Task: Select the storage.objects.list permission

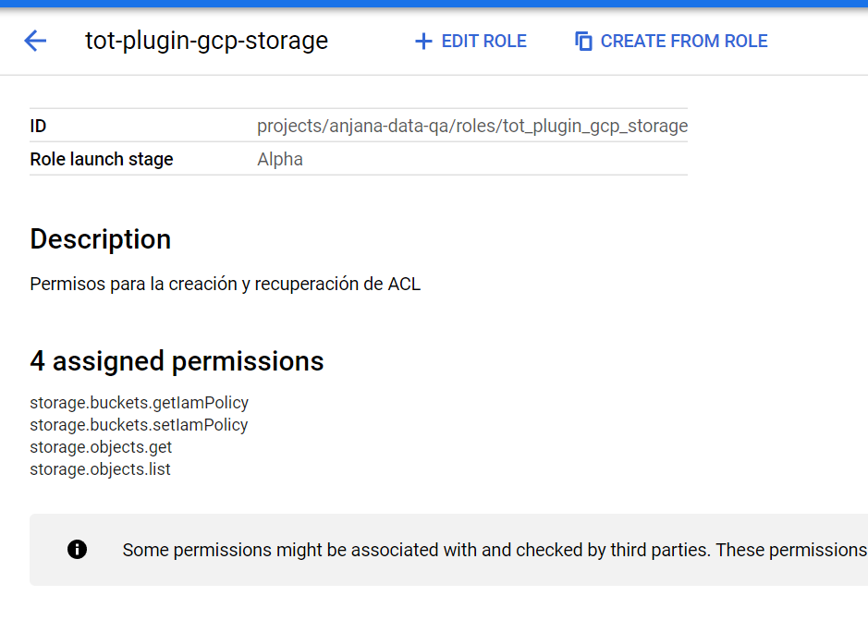Action: (x=100, y=469)
